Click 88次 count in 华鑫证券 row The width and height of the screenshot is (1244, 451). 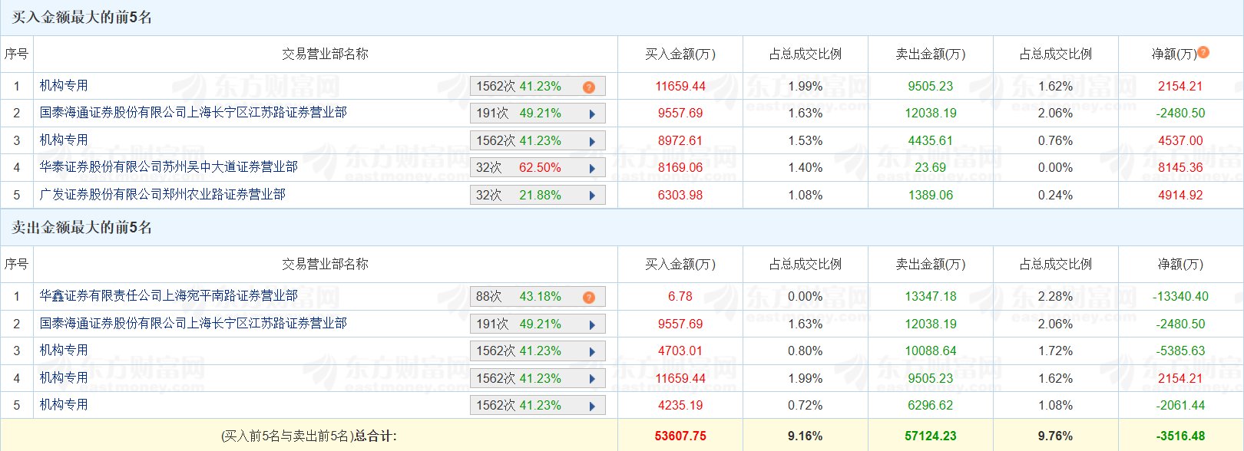click(x=488, y=297)
